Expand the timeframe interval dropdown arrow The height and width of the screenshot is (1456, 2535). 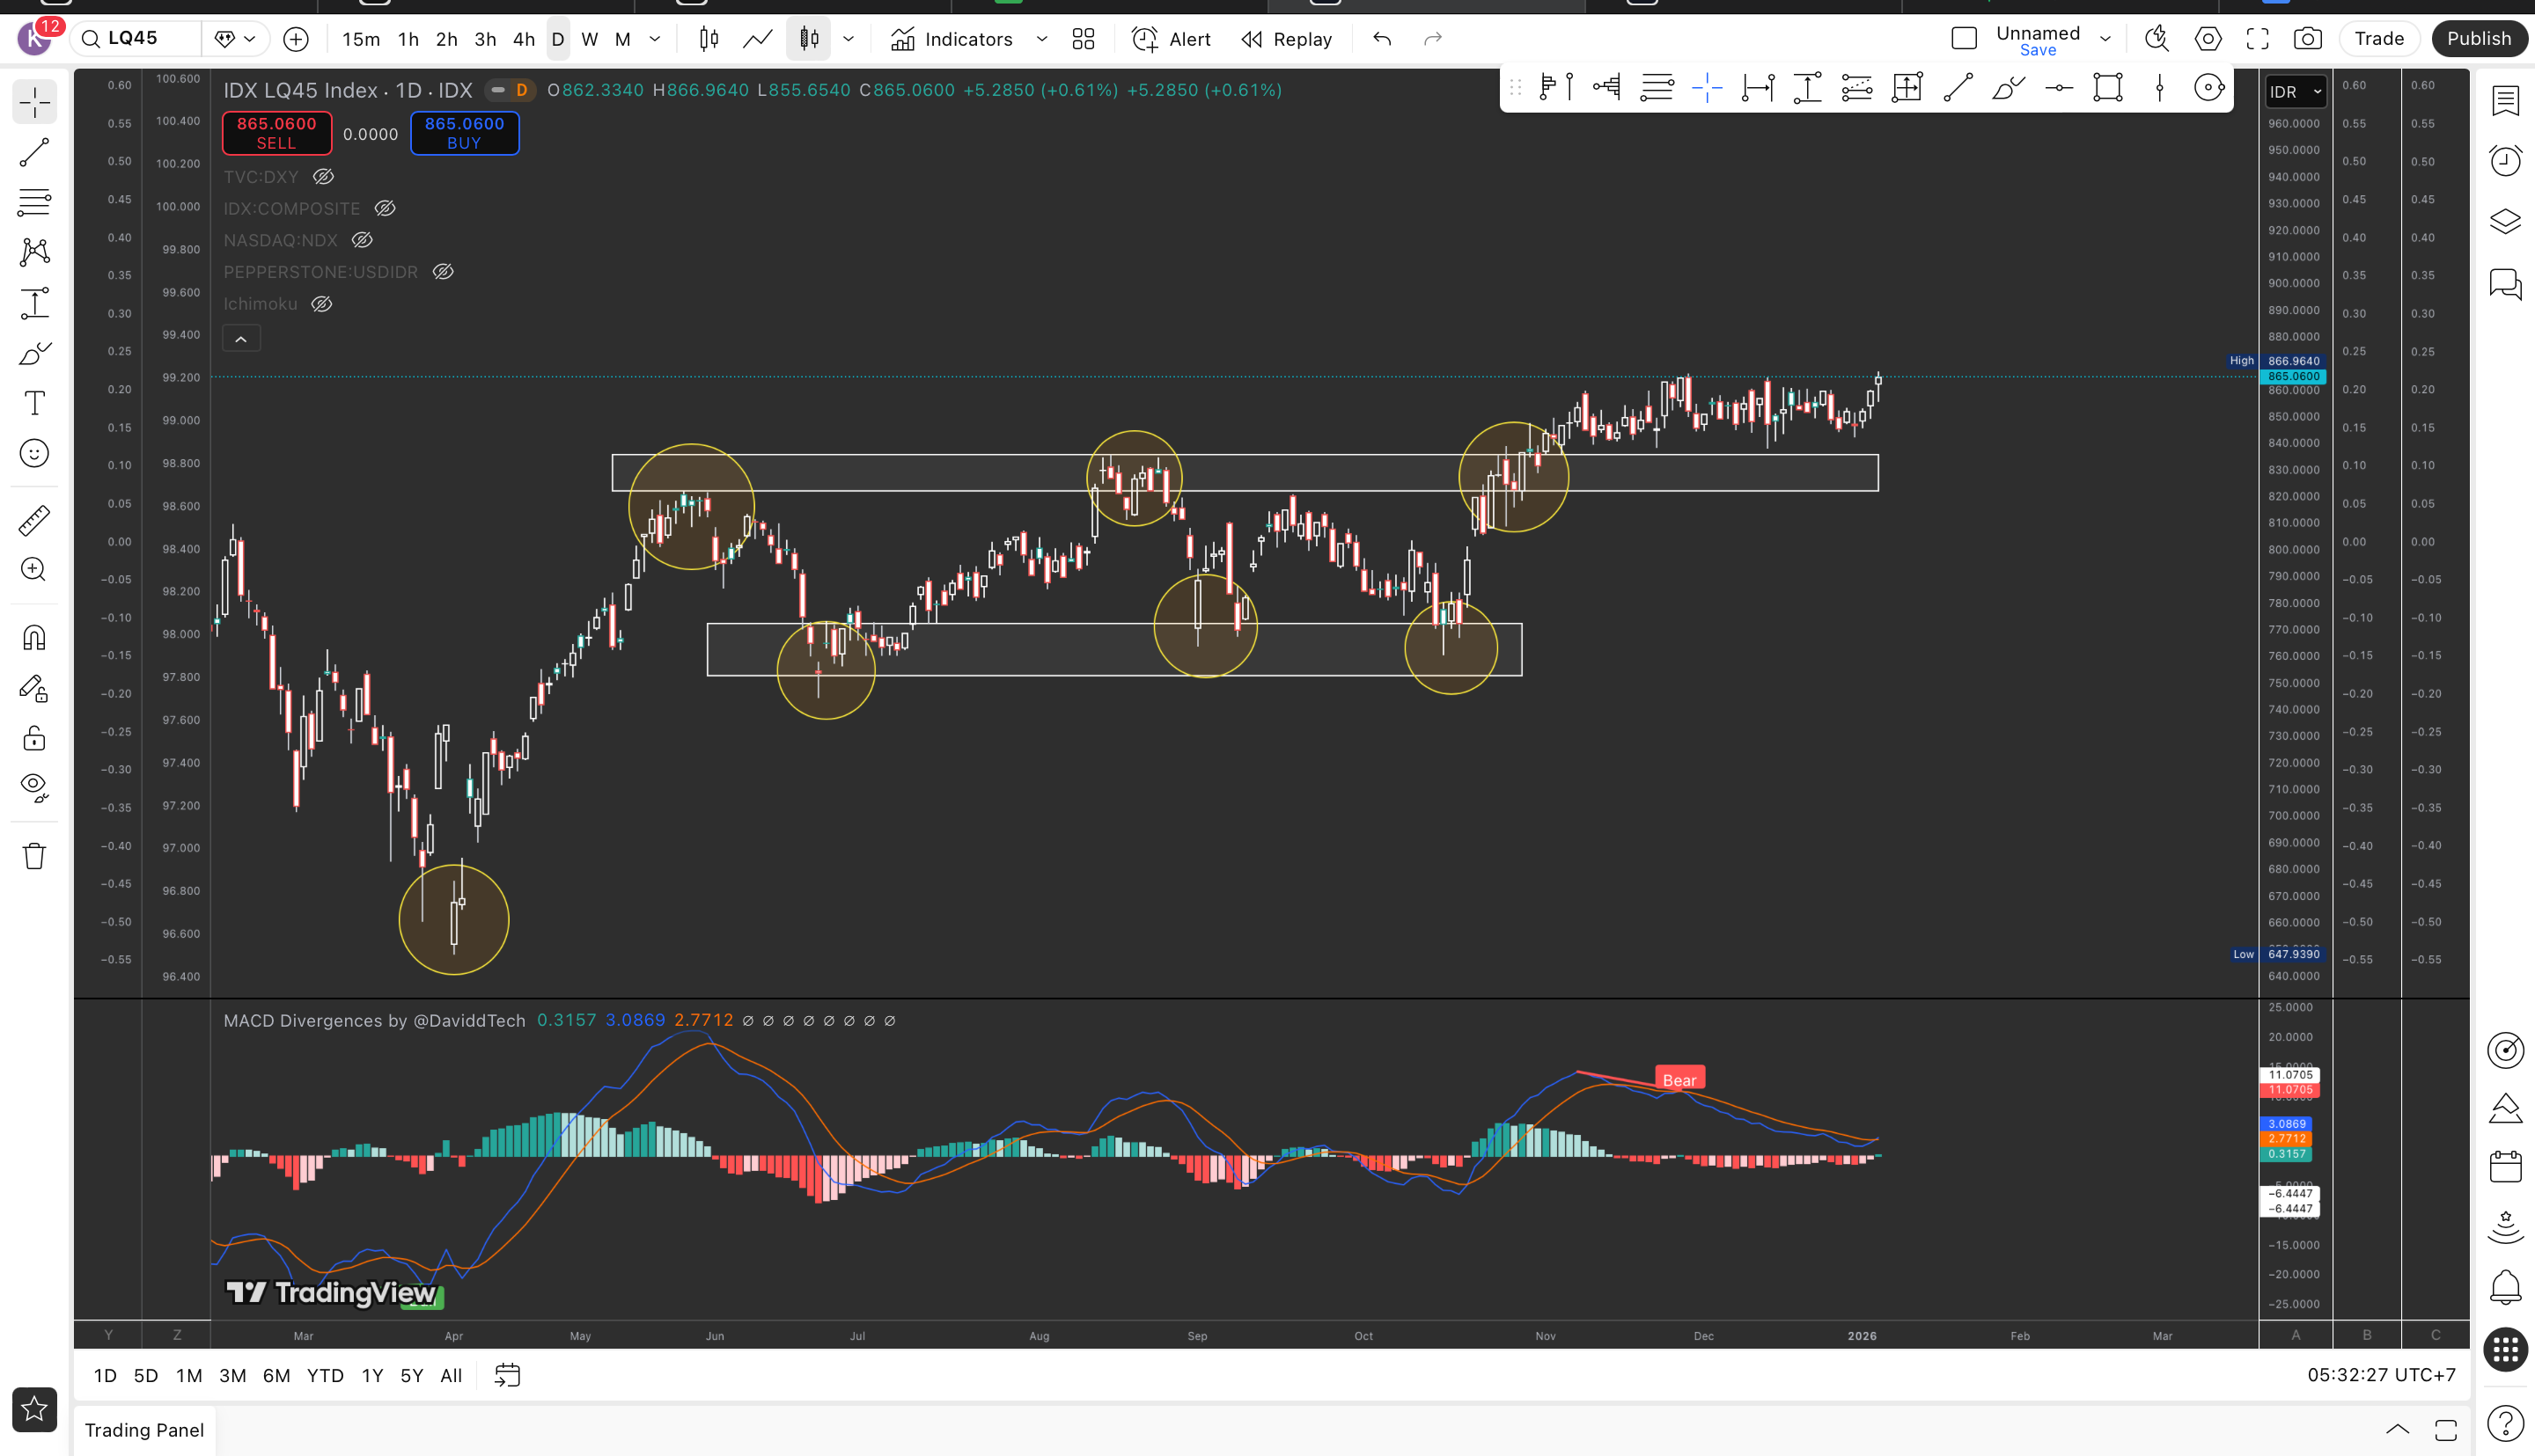tap(655, 39)
